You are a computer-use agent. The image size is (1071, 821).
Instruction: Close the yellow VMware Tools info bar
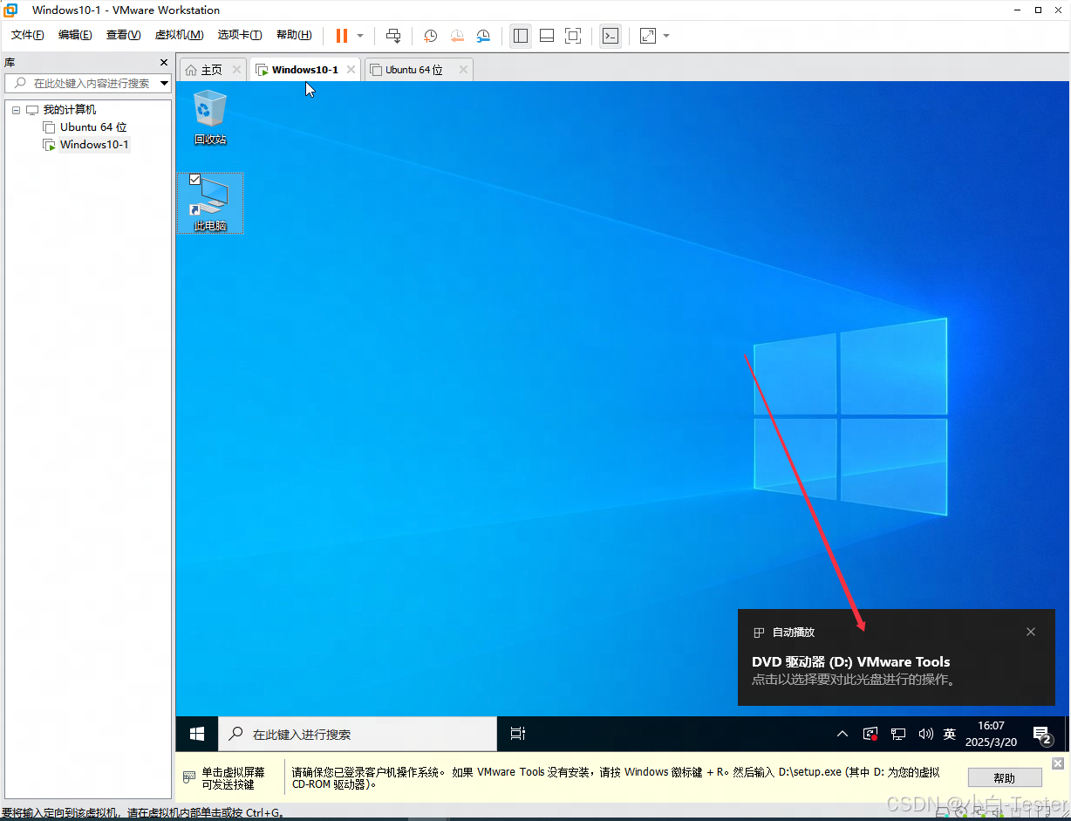[x=1058, y=763]
